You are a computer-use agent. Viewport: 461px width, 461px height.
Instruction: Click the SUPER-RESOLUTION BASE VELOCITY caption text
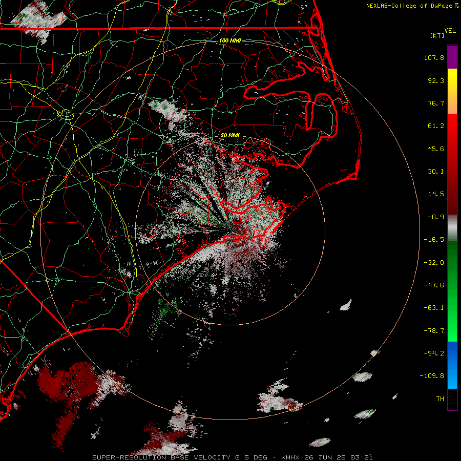[x=161, y=457]
